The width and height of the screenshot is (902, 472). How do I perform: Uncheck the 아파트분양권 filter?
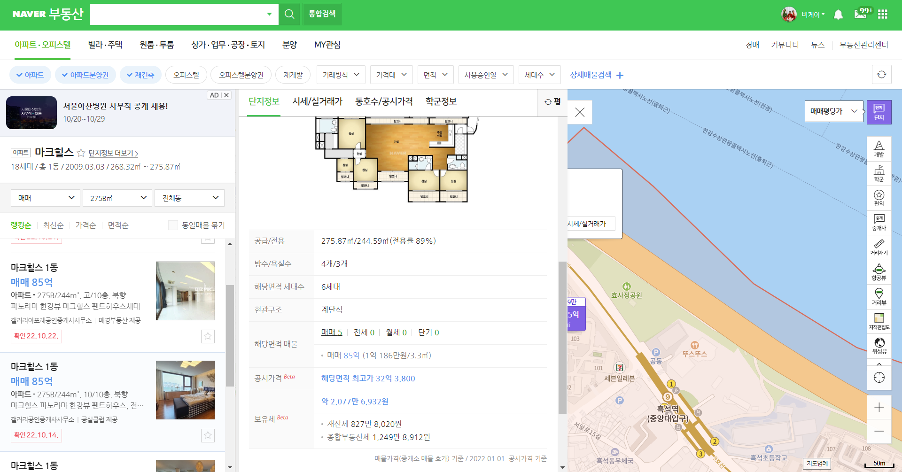[x=85, y=75]
